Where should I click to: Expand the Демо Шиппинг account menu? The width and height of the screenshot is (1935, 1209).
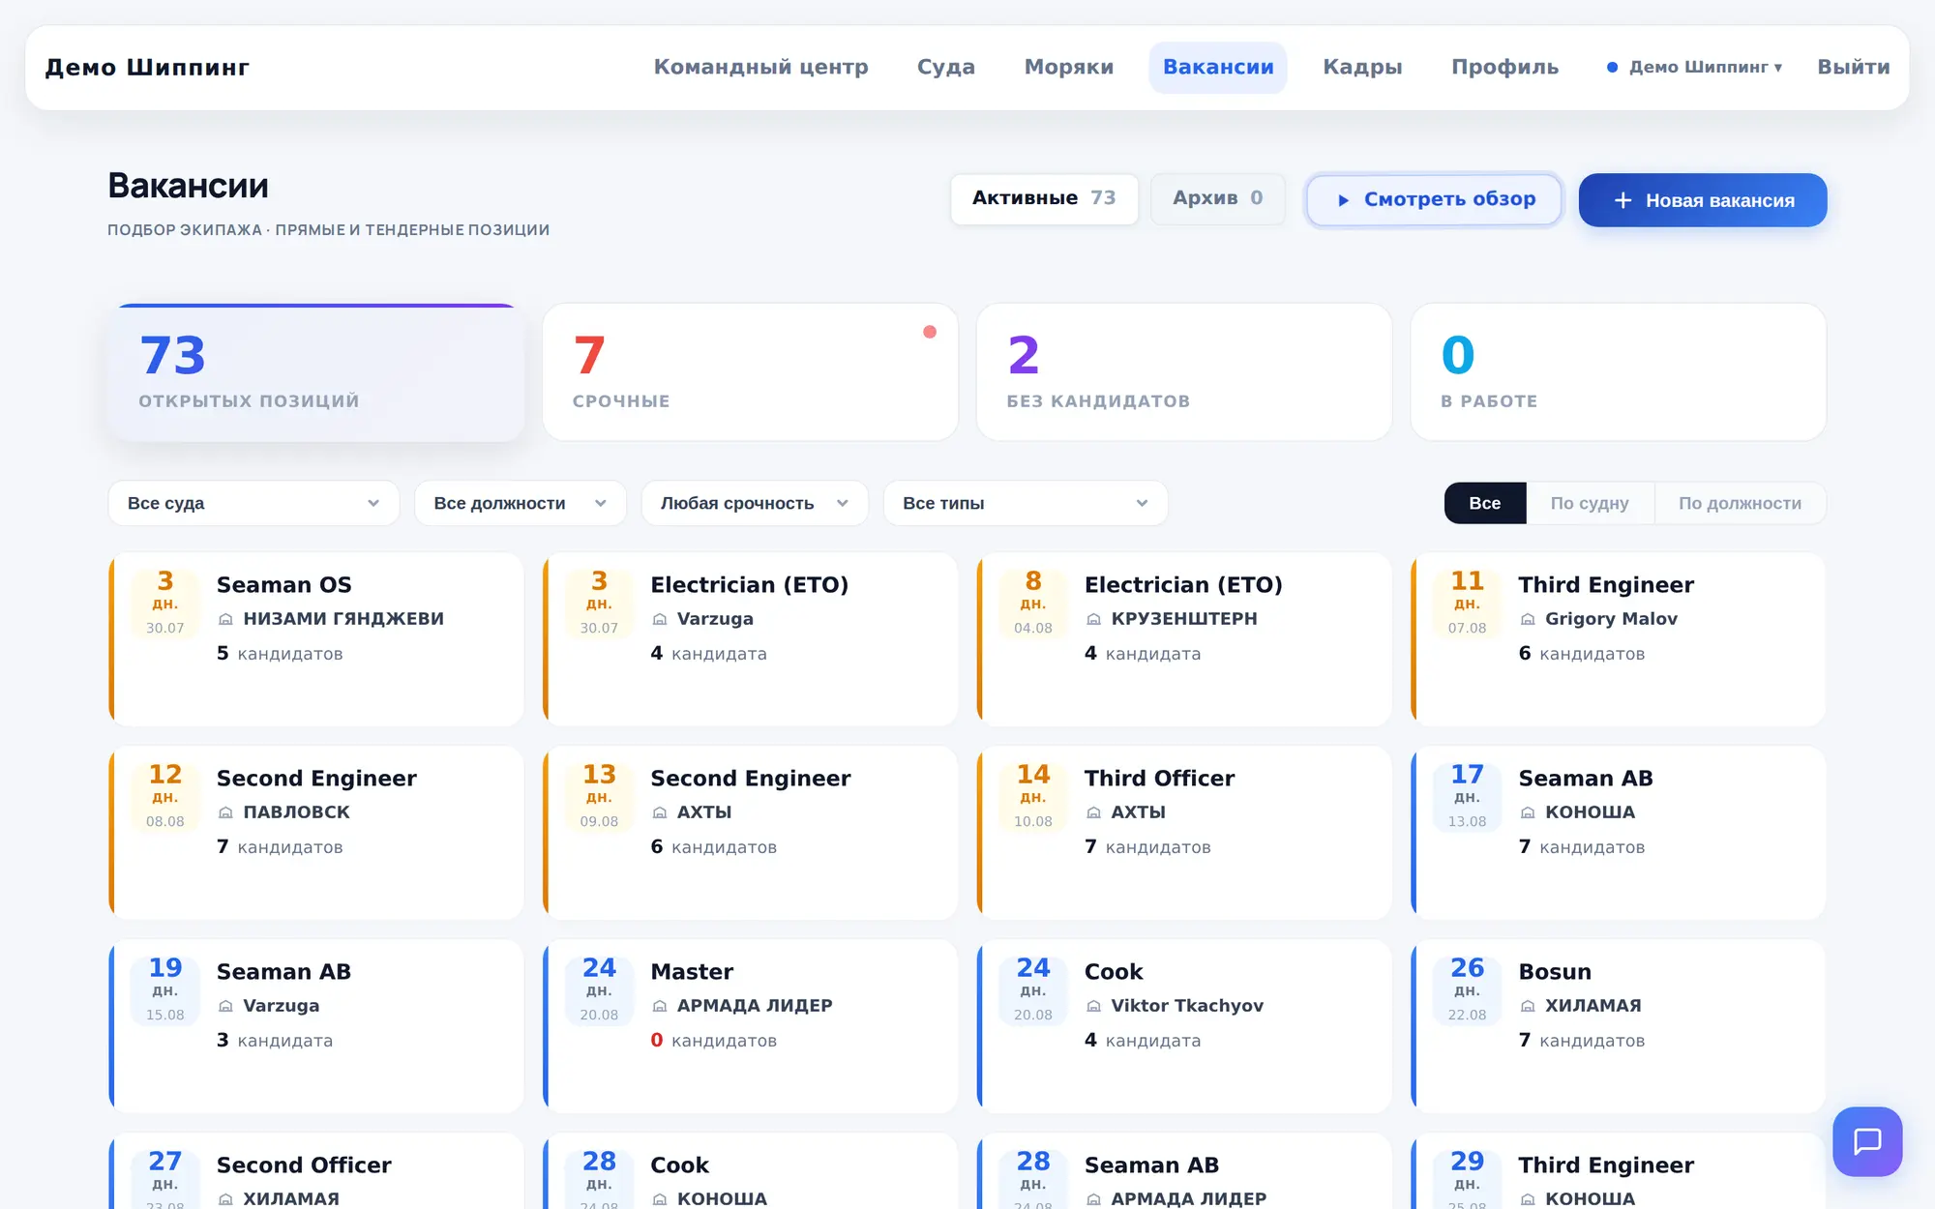(1695, 68)
